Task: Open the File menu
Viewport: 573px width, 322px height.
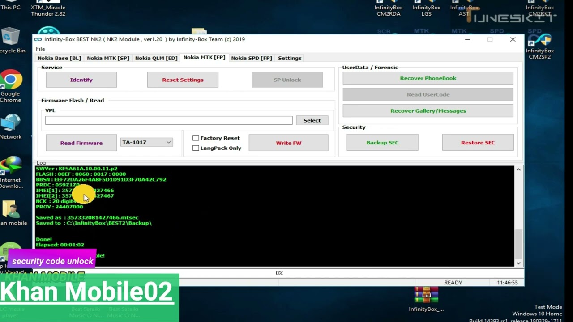Action: pyautogui.click(x=40, y=49)
